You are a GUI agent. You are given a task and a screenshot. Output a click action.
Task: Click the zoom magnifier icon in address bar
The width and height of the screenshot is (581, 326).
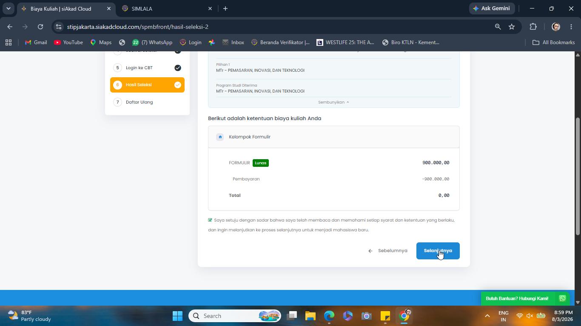tap(498, 27)
